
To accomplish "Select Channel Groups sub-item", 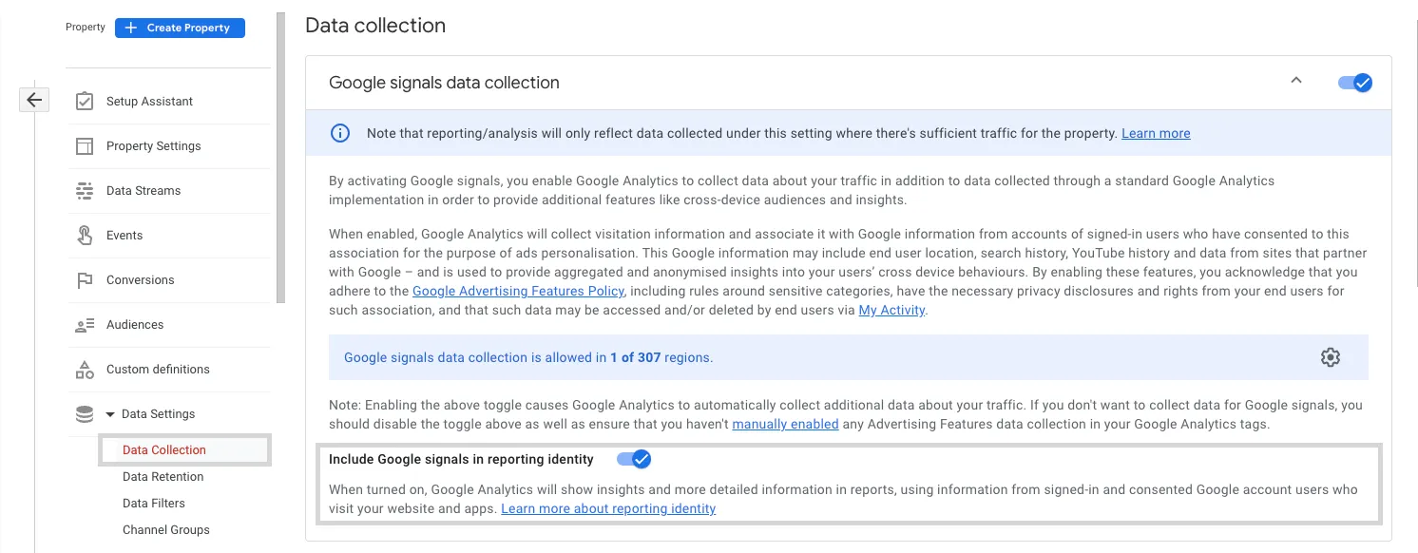I will tap(166, 530).
